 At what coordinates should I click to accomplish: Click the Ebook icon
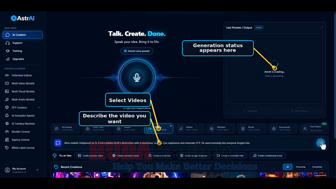(243, 129)
